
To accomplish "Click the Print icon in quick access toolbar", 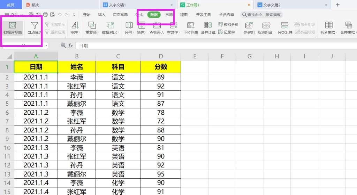I will (45, 15).
